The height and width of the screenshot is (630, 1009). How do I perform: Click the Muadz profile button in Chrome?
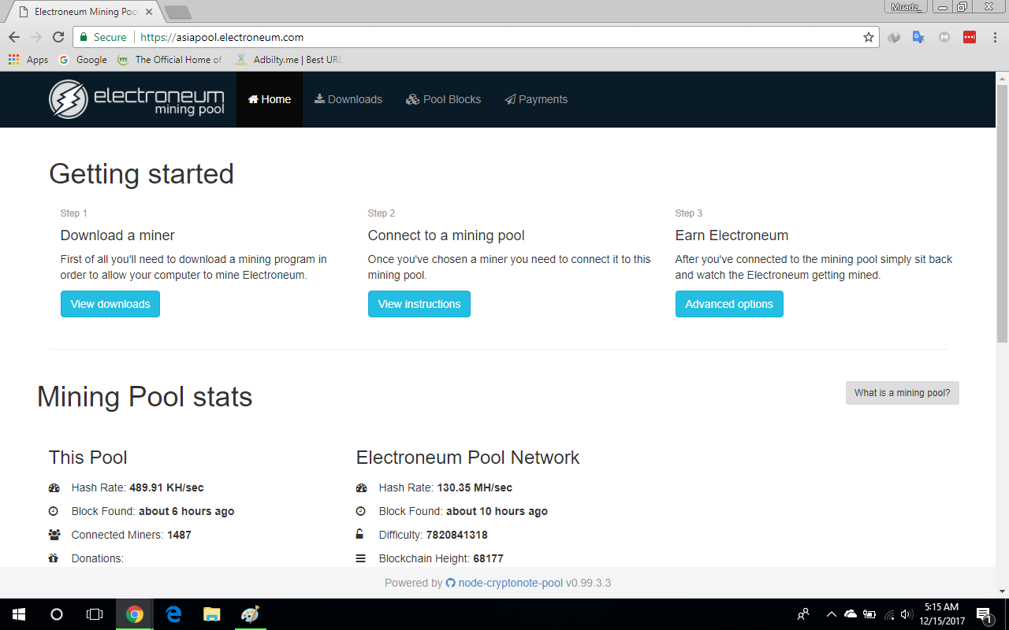pyautogui.click(x=907, y=7)
